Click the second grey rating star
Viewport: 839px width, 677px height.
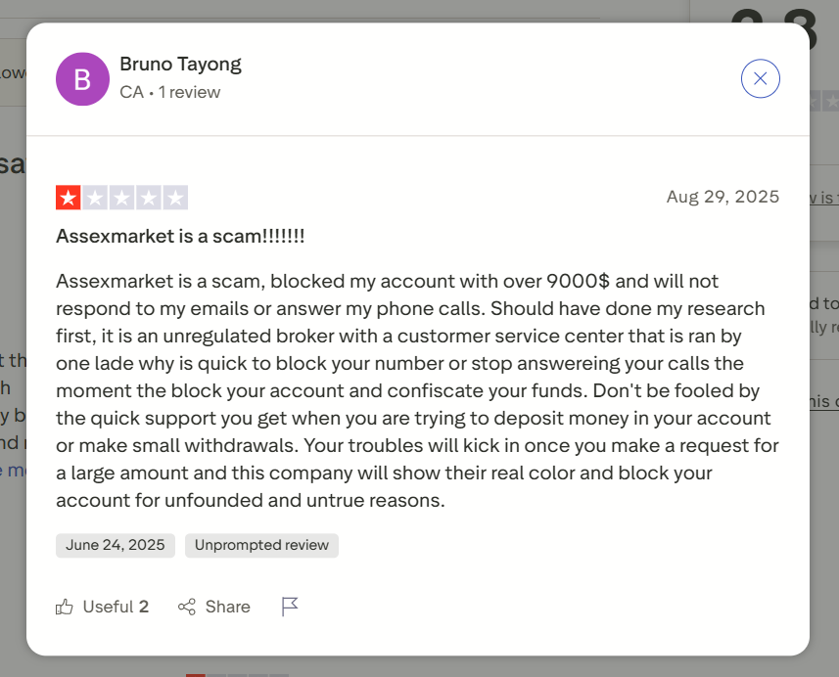(95, 198)
